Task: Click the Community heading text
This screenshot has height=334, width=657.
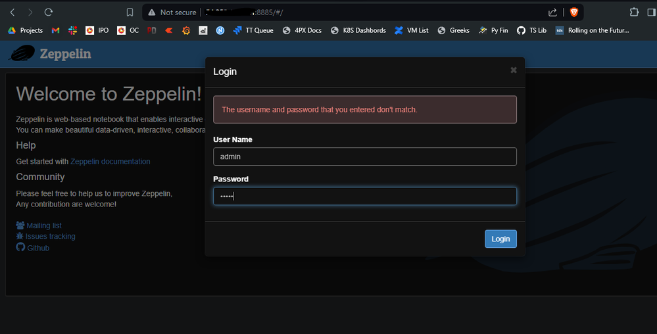Action: tap(40, 177)
